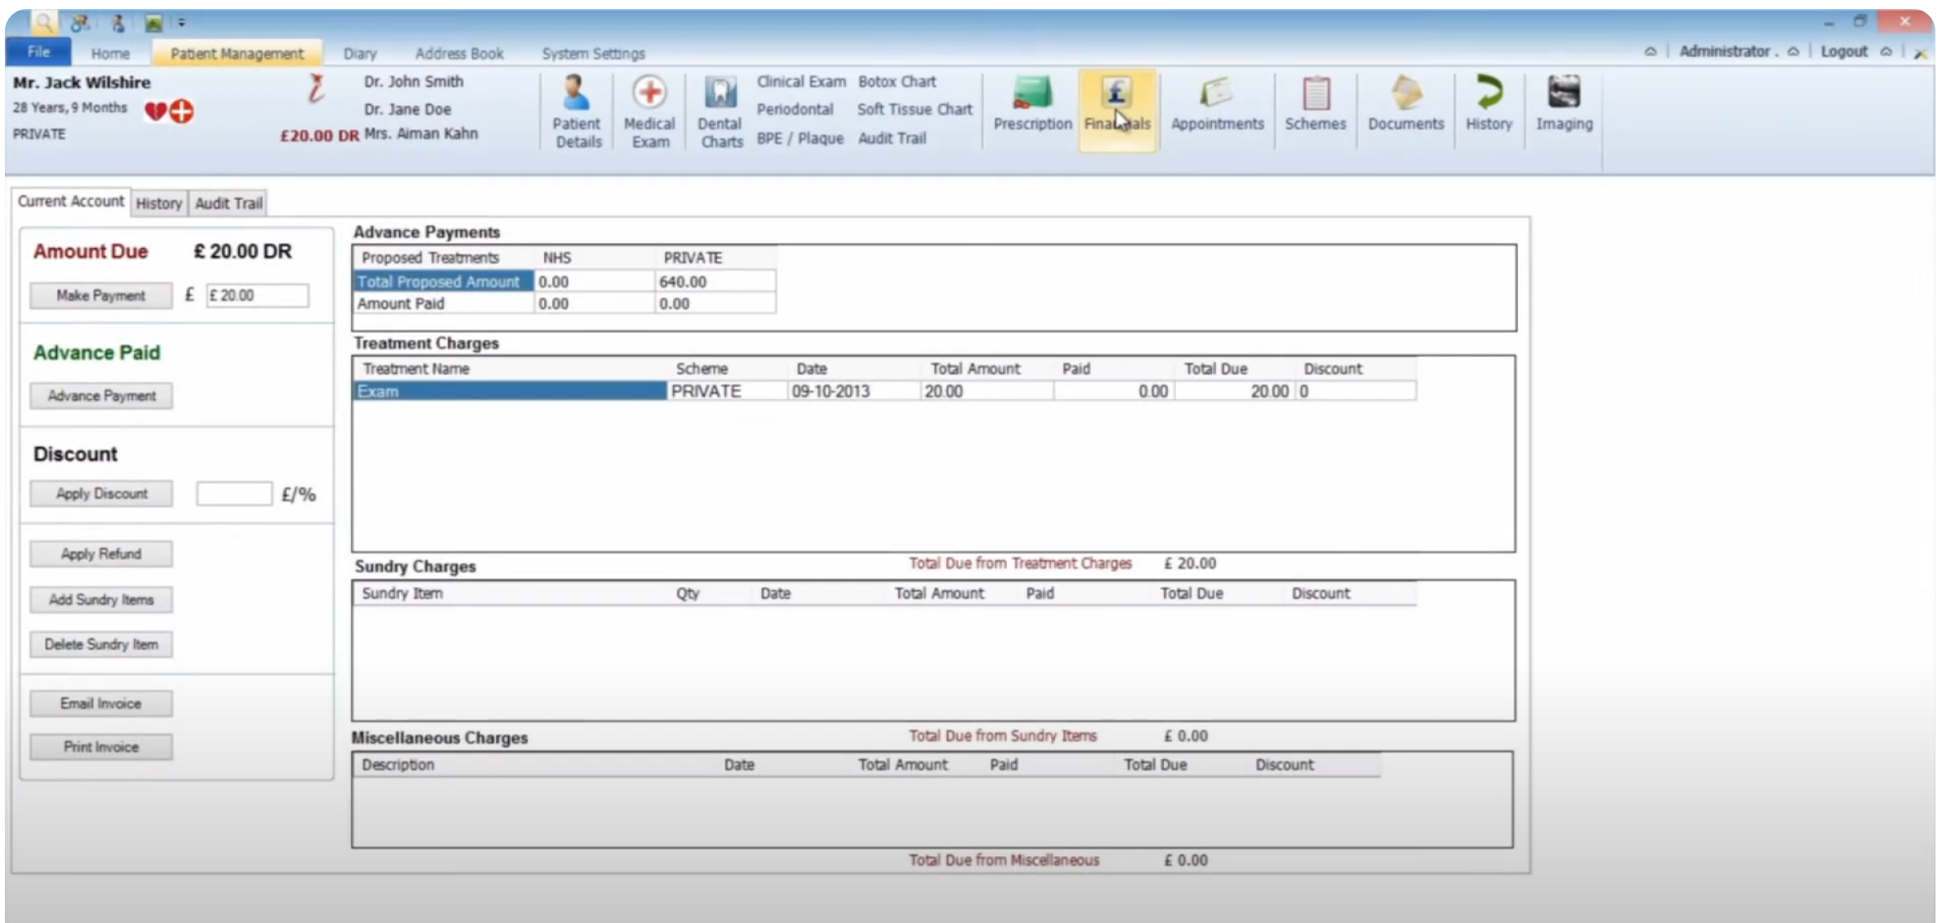Click the red information 'i' icon

click(315, 88)
